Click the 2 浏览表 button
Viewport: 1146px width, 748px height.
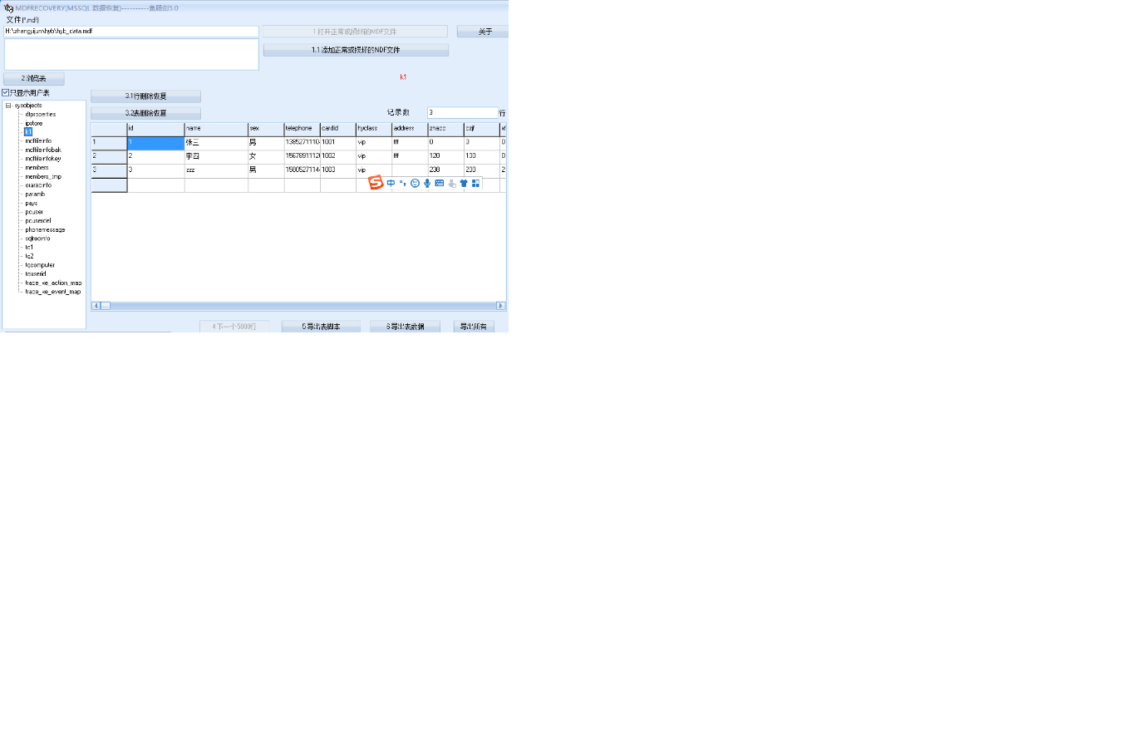34,78
